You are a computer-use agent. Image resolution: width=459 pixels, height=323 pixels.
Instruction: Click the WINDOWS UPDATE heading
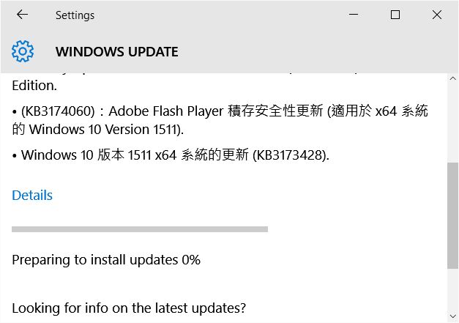pos(117,52)
